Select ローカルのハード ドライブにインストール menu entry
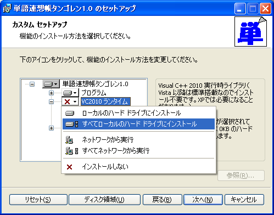Screen dimensions: 274x215 138,114
